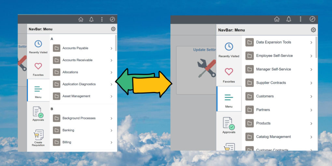Viewport: 332px width, 166px height.
Task: Click Supplier Contracts folder icon
Action: click(249, 83)
